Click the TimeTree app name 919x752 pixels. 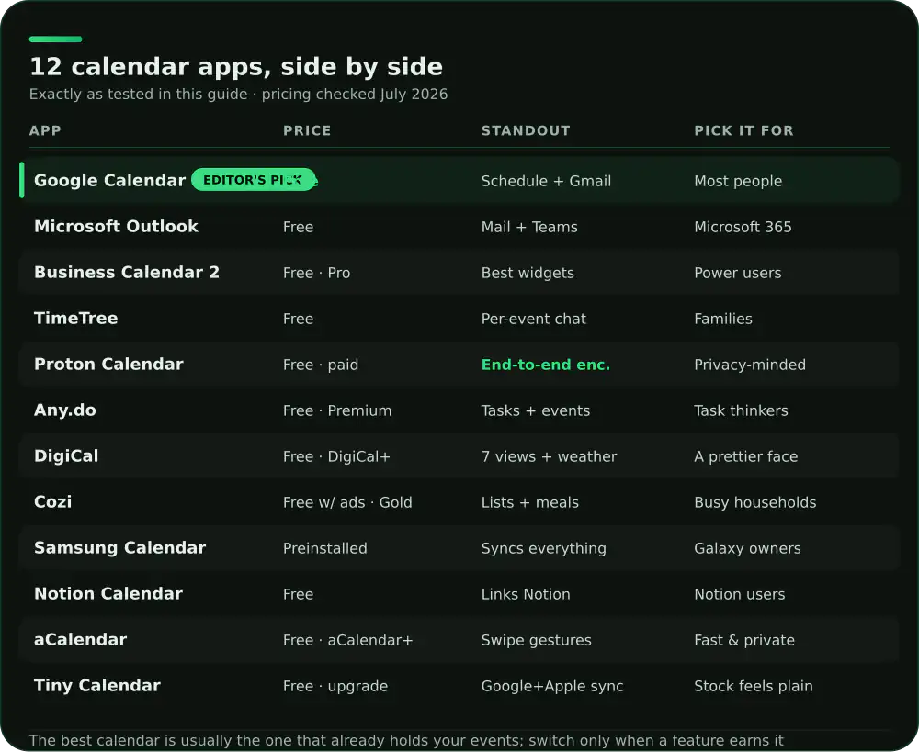(75, 318)
